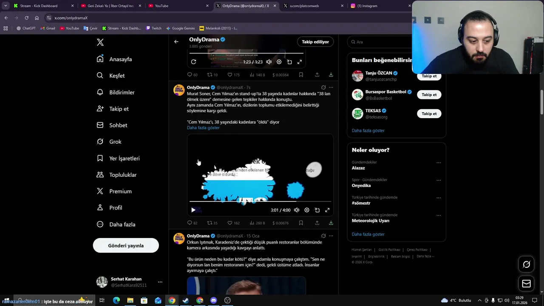Reply to post with 60 comments
The height and width of the screenshot is (306, 544).
[193, 75]
